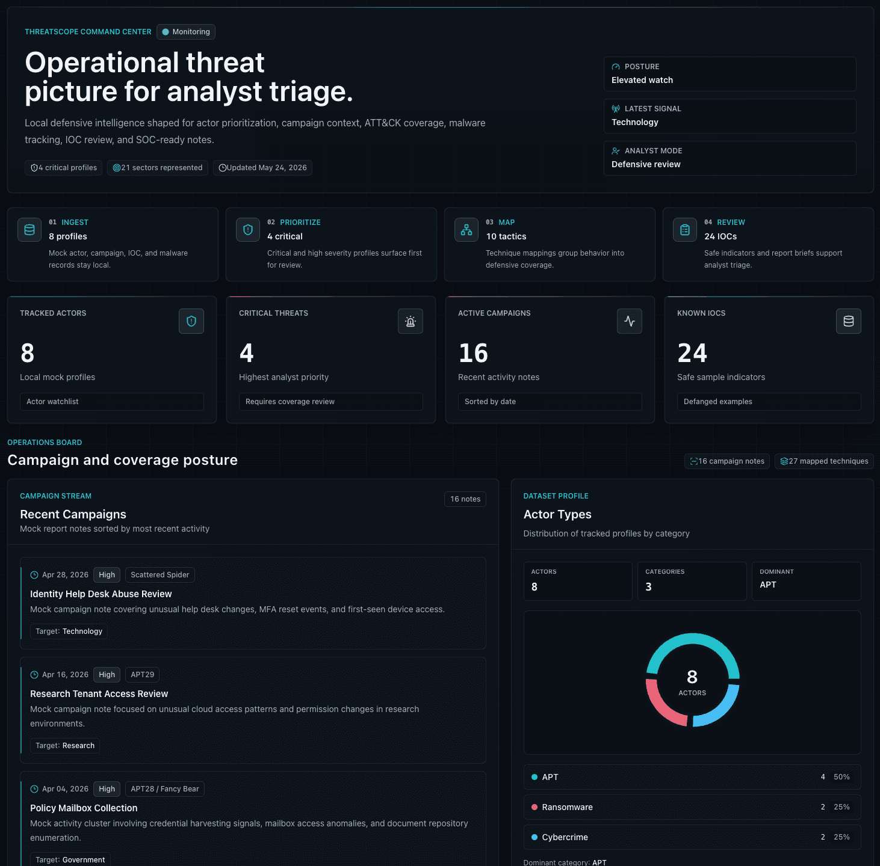
Task: Select the APT legend row
Action: 692,777
